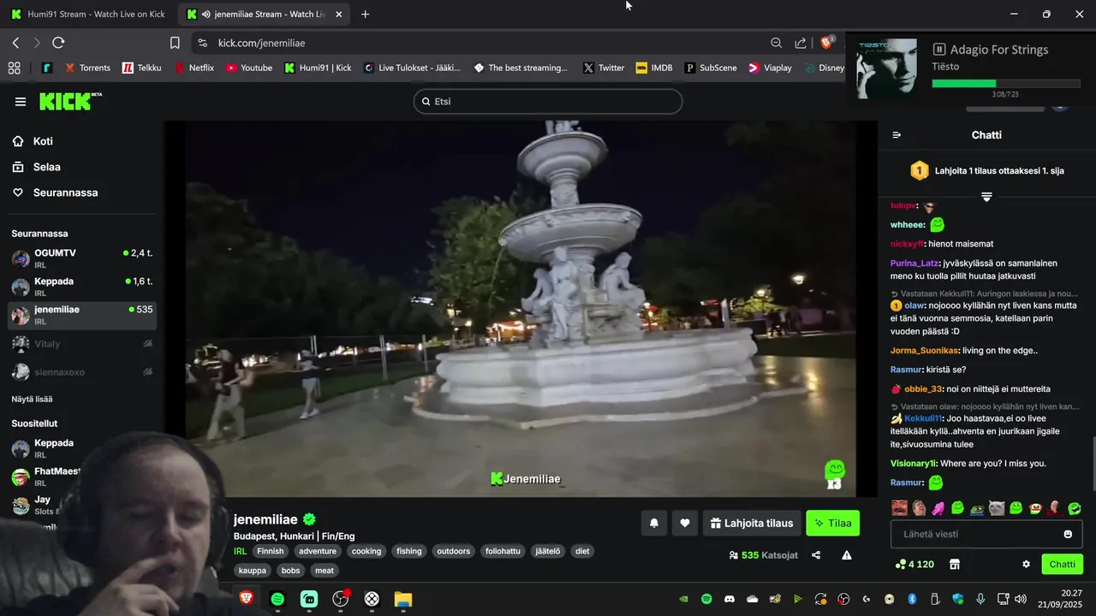
Task: Switch to Humi91 Stream browser tab
Action: [88, 15]
